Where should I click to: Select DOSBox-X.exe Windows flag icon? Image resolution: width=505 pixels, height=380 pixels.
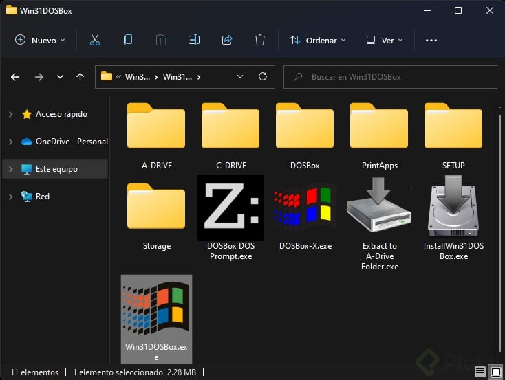305,206
